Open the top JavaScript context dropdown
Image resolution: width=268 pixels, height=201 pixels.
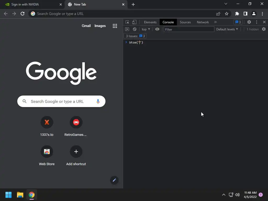click(146, 29)
